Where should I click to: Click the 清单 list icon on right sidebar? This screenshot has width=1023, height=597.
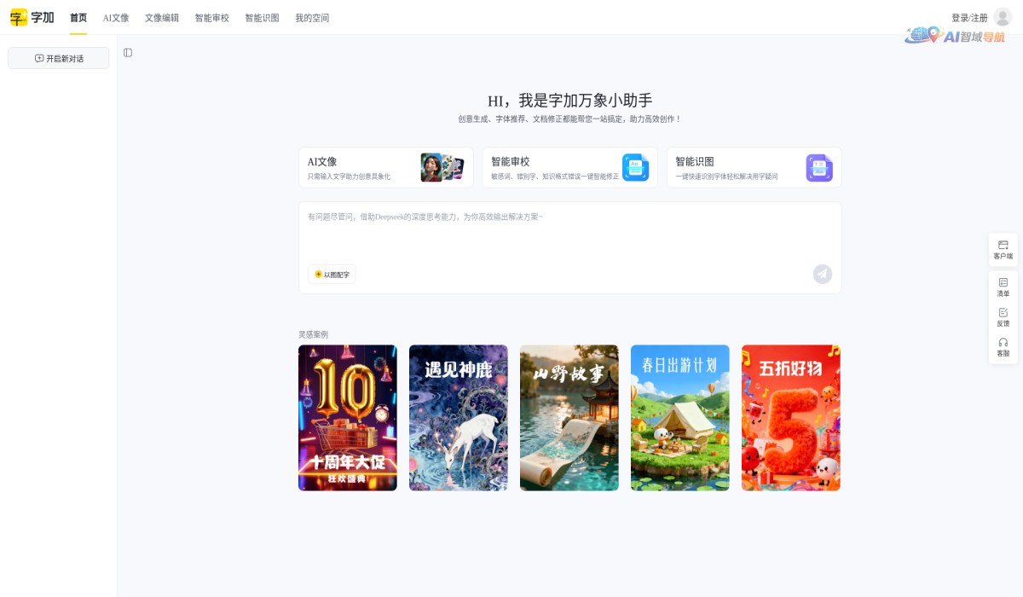pos(1003,287)
